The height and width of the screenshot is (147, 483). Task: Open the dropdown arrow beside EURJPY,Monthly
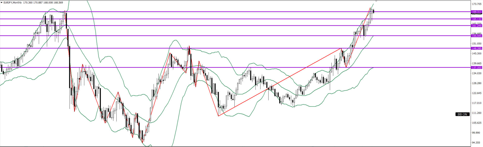(2, 3)
